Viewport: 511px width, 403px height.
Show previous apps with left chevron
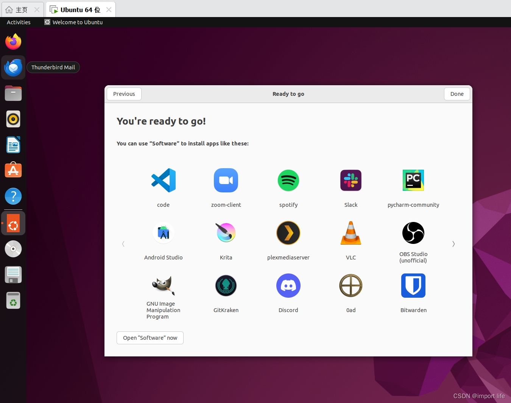(x=123, y=244)
